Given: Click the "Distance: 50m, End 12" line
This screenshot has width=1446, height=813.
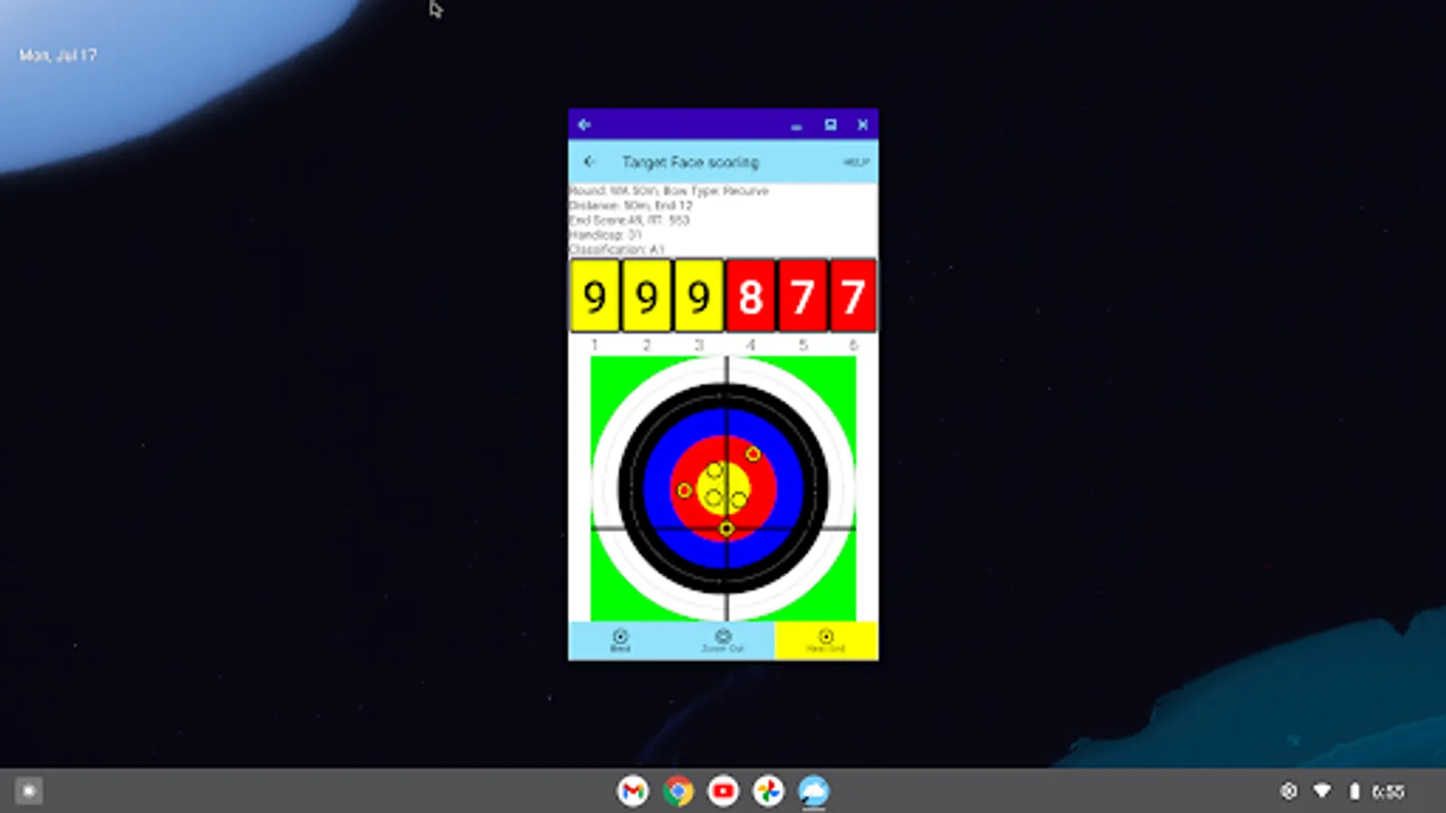Looking at the screenshot, I should [631, 206].
